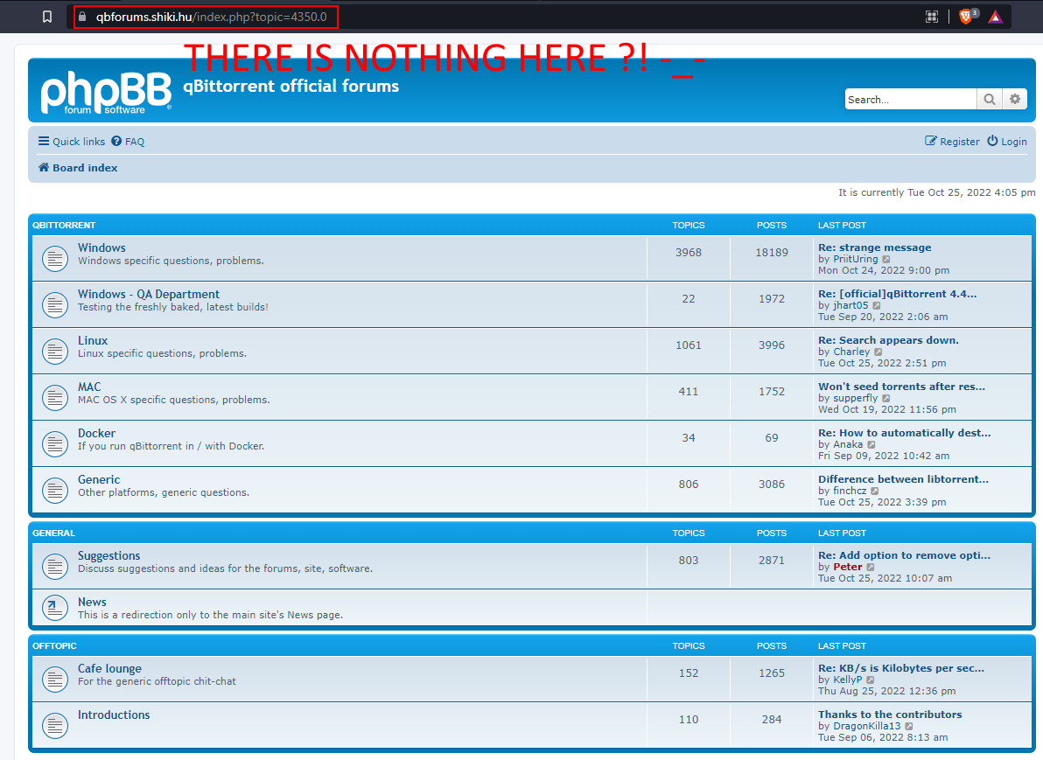View latest post icon beside PriitUring
1043x760 pixels.
tap(886, 260)
